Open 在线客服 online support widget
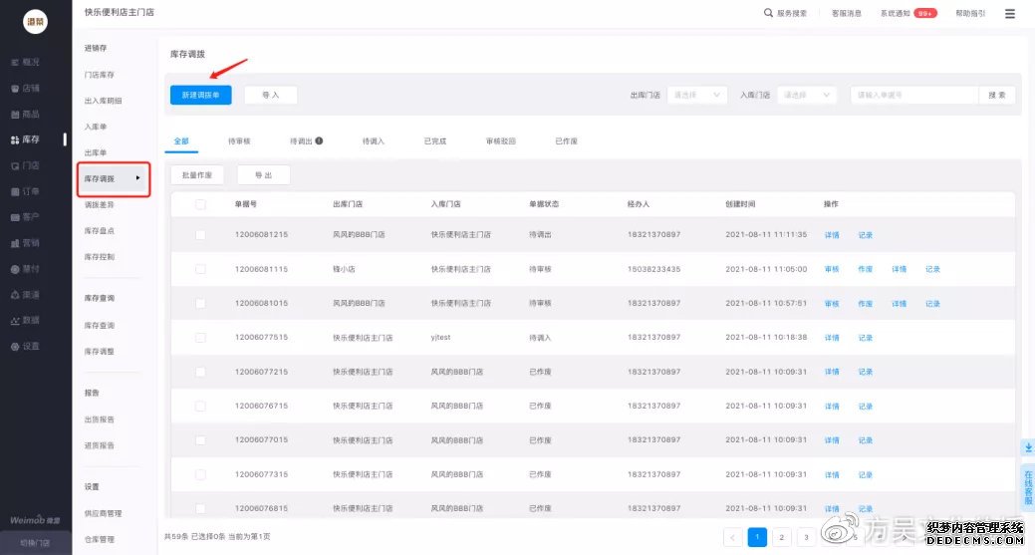Viewport: 1035px width, 555px height. (1028, 487)
